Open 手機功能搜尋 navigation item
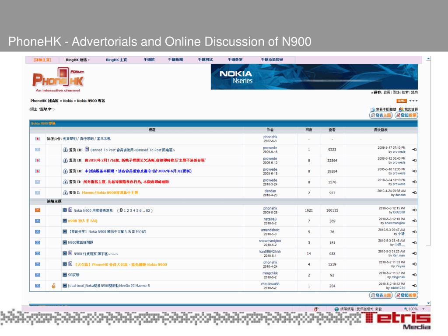 (272, 59)
